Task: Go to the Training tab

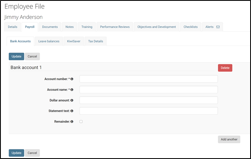Action: tap(87, 27)
